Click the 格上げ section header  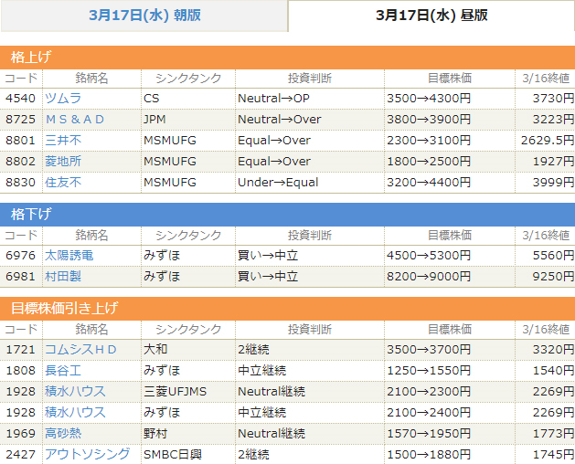(x=287, y=58)
